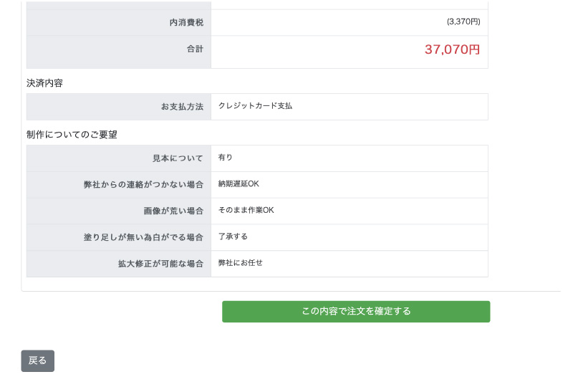Click the 見本について row label
The height and width of the screenshot is (387, 573).
(x=178, y=158)
